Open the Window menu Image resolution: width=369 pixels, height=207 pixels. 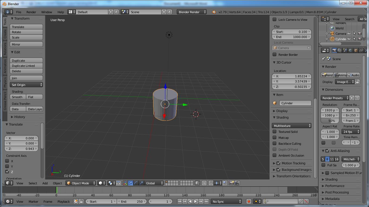(46, 12)
